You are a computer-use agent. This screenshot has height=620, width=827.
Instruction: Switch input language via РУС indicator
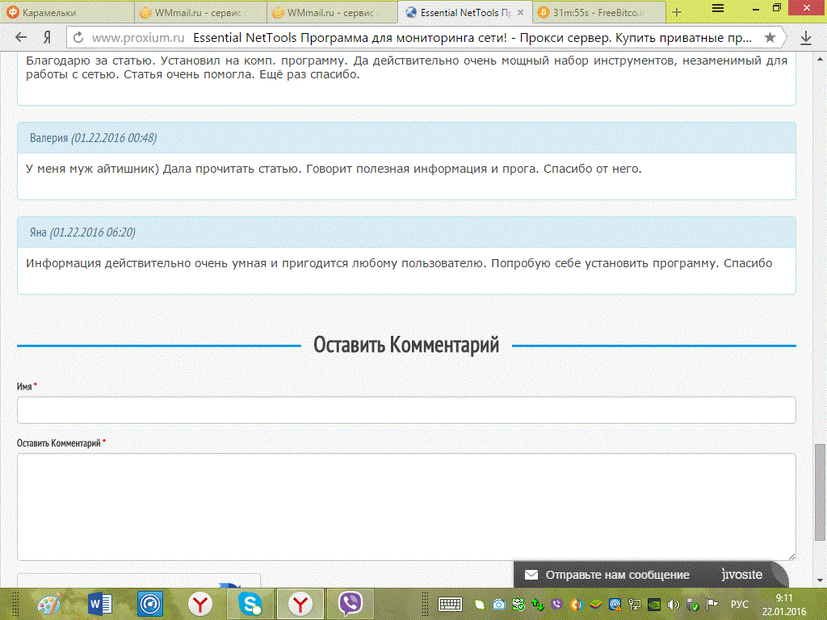click(739, 604)
